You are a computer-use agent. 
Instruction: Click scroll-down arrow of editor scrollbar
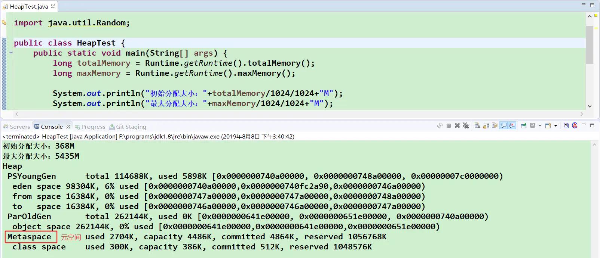click(590, 106)
